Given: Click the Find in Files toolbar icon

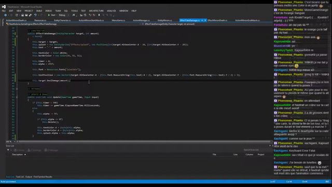Looking at the screenshot, I should coord(74,15).
